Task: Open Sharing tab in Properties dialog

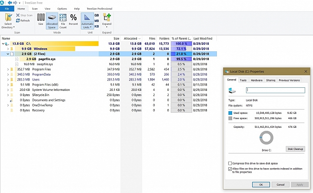Action: point(271,80)
